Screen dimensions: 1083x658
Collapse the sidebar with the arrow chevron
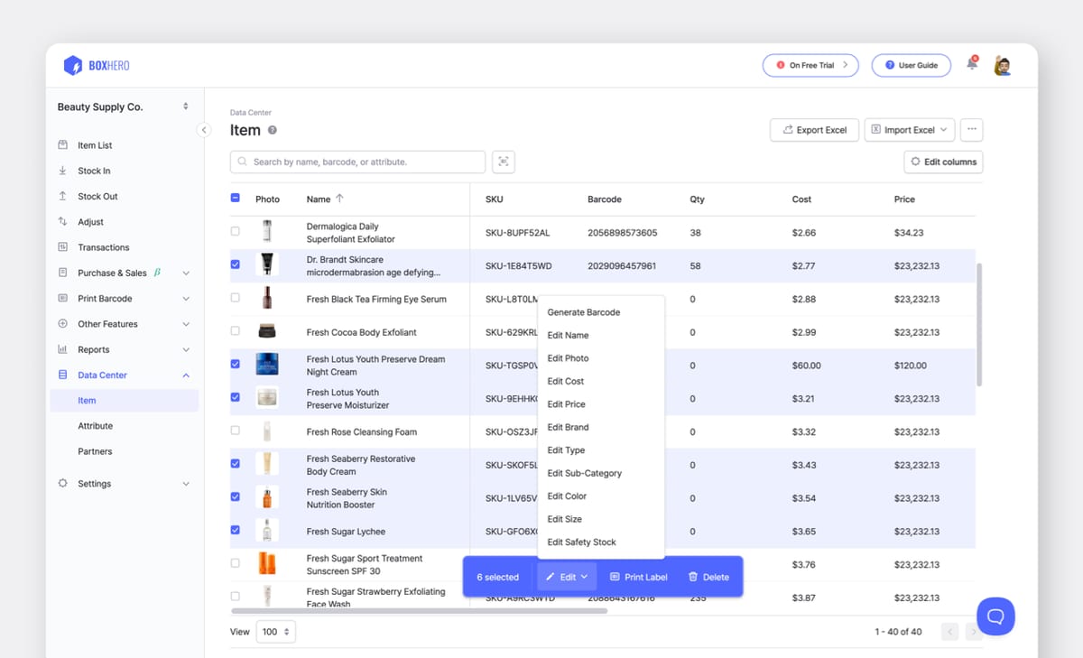204,130
